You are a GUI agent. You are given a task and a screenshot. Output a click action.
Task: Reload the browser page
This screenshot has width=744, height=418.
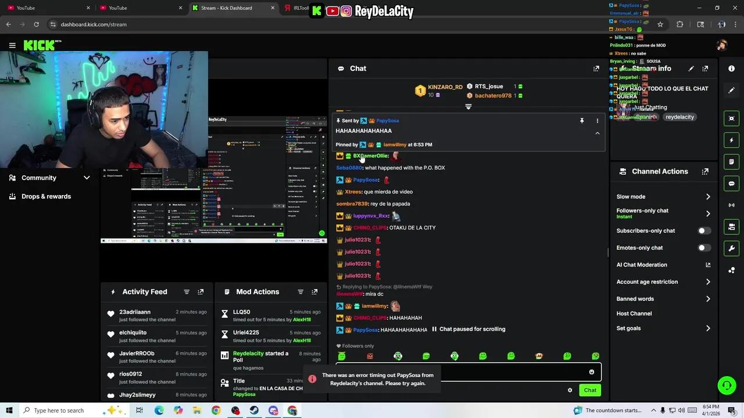pyautogui.click(x=36, y=24)
